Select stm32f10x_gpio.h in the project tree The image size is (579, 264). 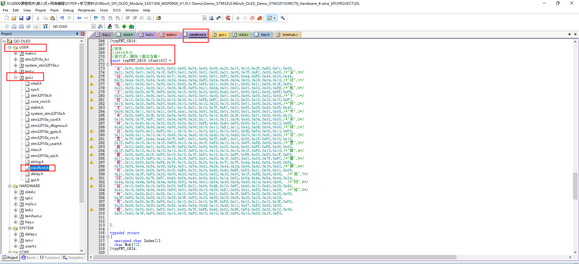point(46,132)
